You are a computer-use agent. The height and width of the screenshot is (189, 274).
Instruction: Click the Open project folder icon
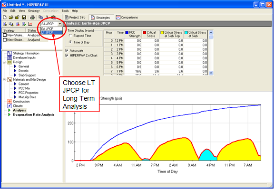click(11, 17)
